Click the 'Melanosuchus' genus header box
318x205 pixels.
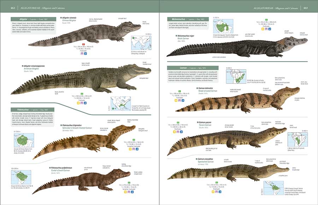point(188,19)
